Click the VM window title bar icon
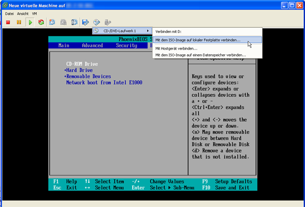This screenshot has height=207, width=305. click(x=5, y=5)
